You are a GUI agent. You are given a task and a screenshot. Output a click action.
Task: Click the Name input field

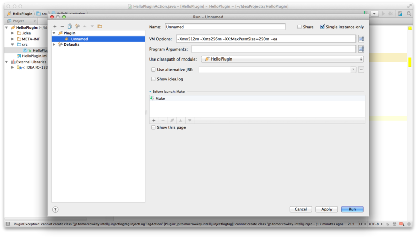click(225, 27)
